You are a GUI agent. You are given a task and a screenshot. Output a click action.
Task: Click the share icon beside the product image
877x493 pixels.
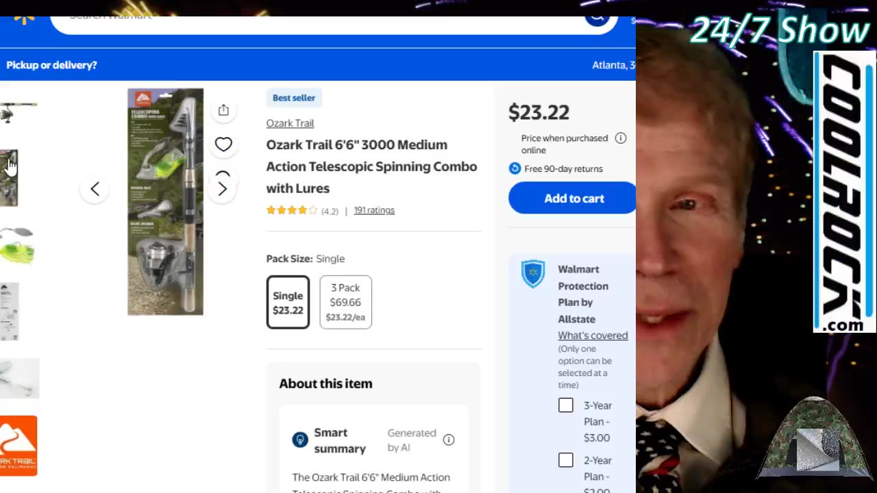coord(223,110)
